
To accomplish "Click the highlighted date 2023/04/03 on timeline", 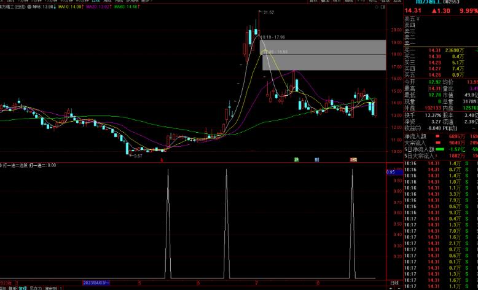I will (96, 283).
